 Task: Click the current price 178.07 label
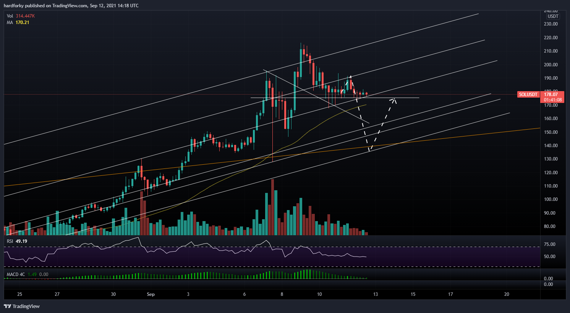(551, 94)
